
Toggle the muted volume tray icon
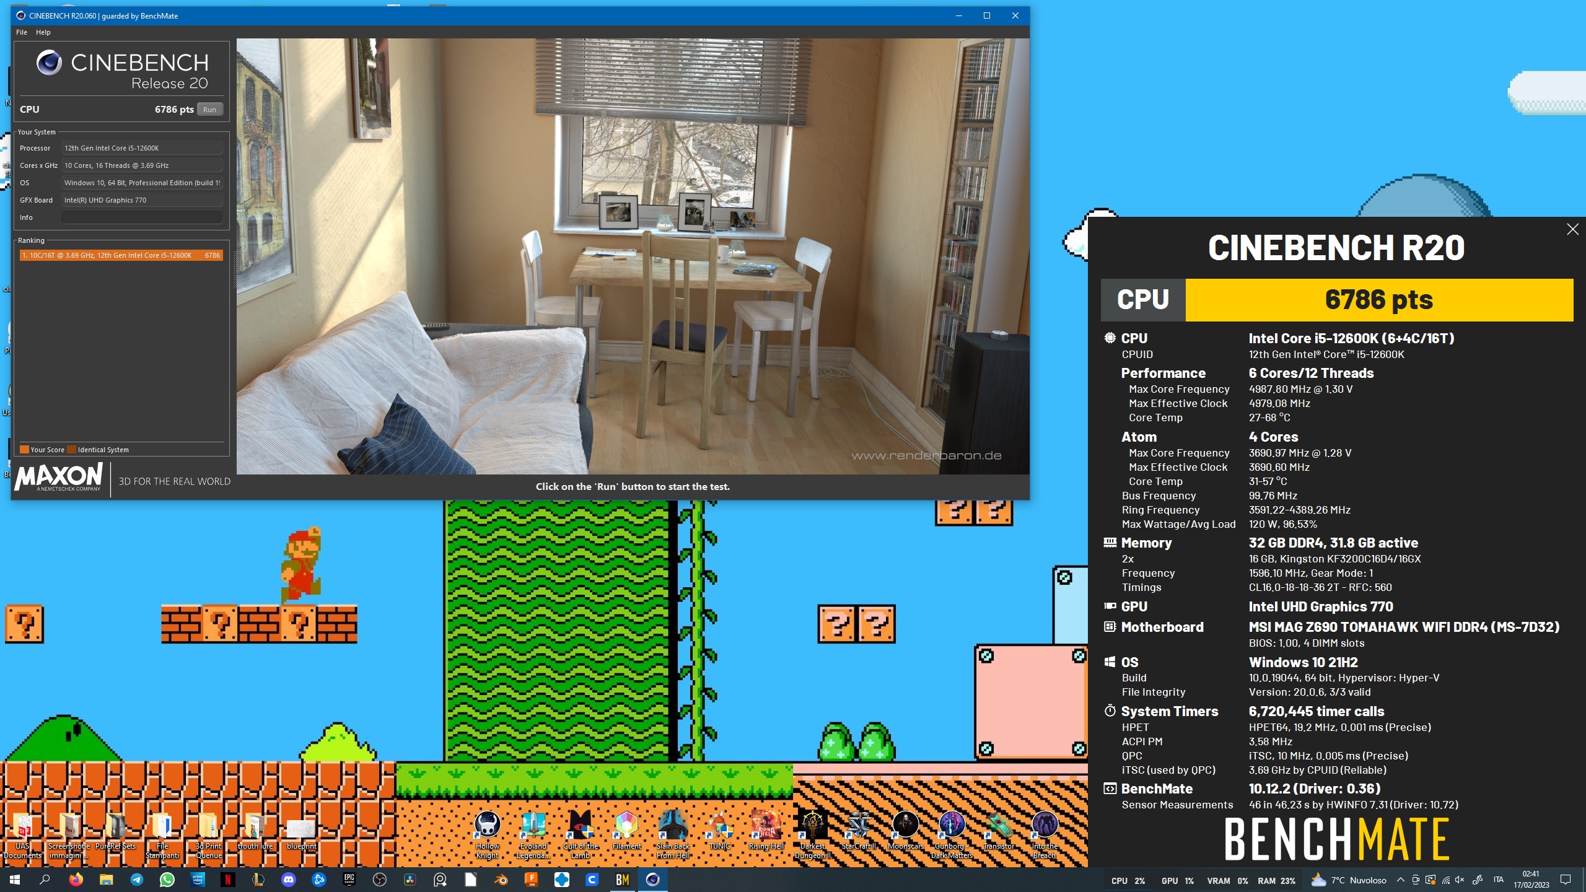tap(1460, 880)
